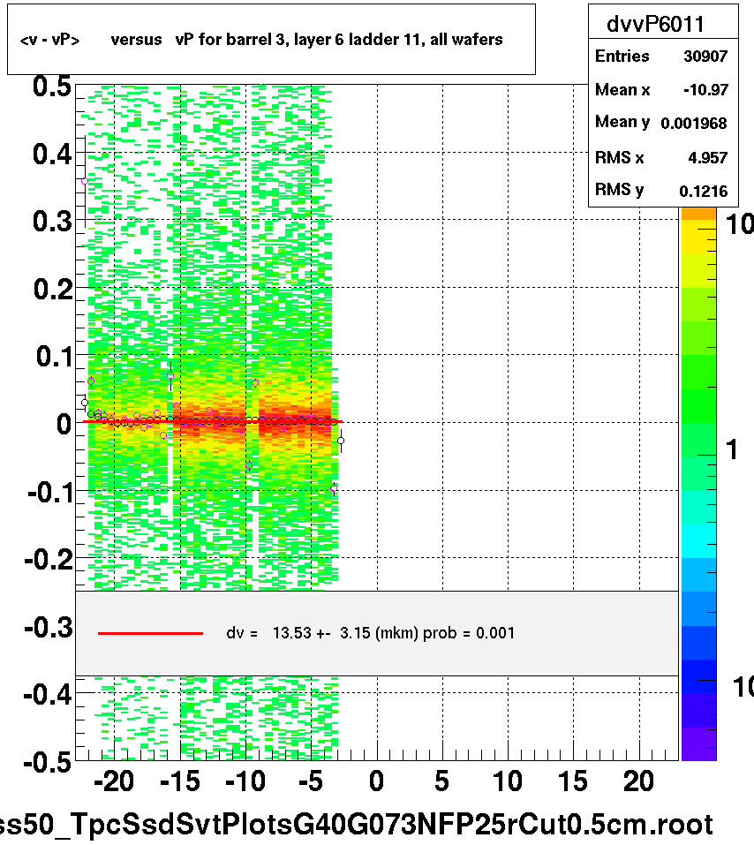The image size is (754, 845).
Task: Click the y-axis label 0.2
Action: 52,289
